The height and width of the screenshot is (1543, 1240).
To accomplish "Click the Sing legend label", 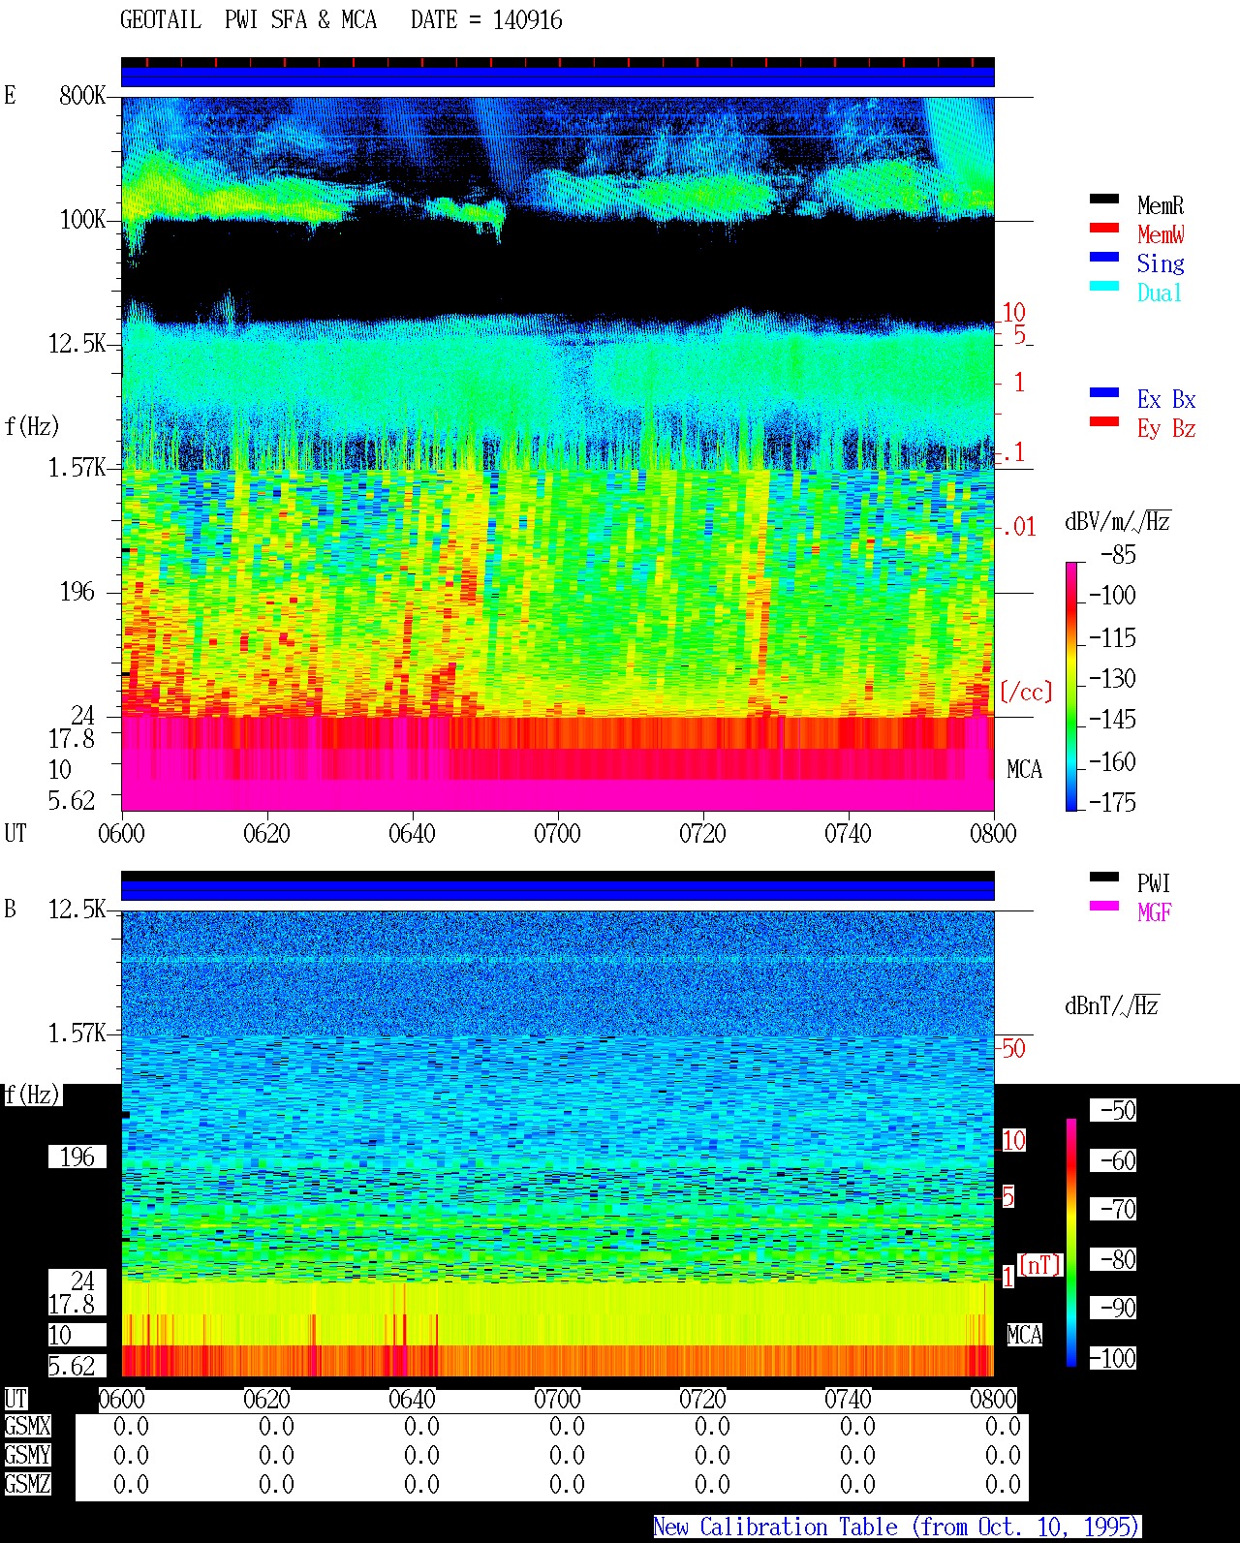I will (x=1161, y=263).
